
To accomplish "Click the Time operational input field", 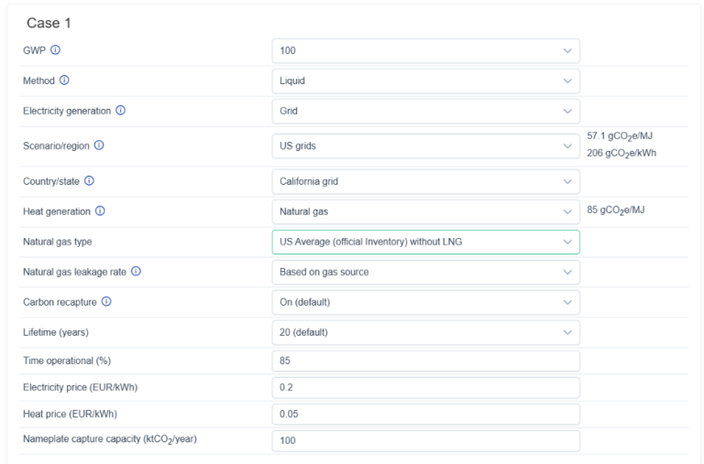I will click(x=425, y=361).
